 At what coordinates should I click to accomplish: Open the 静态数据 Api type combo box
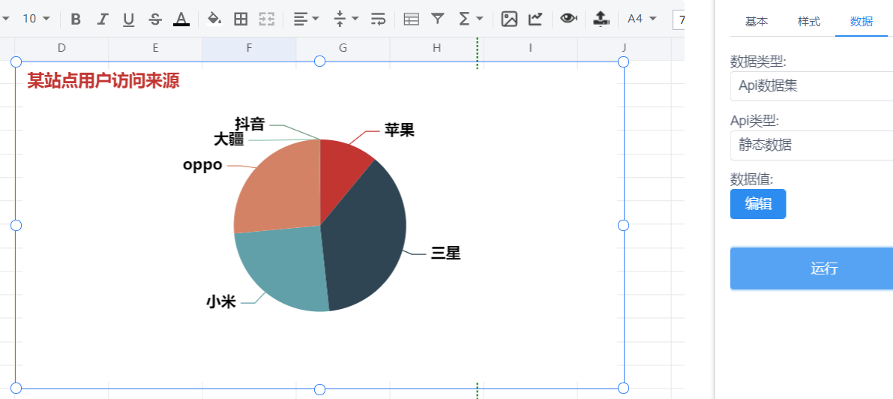tap(811, 145)
